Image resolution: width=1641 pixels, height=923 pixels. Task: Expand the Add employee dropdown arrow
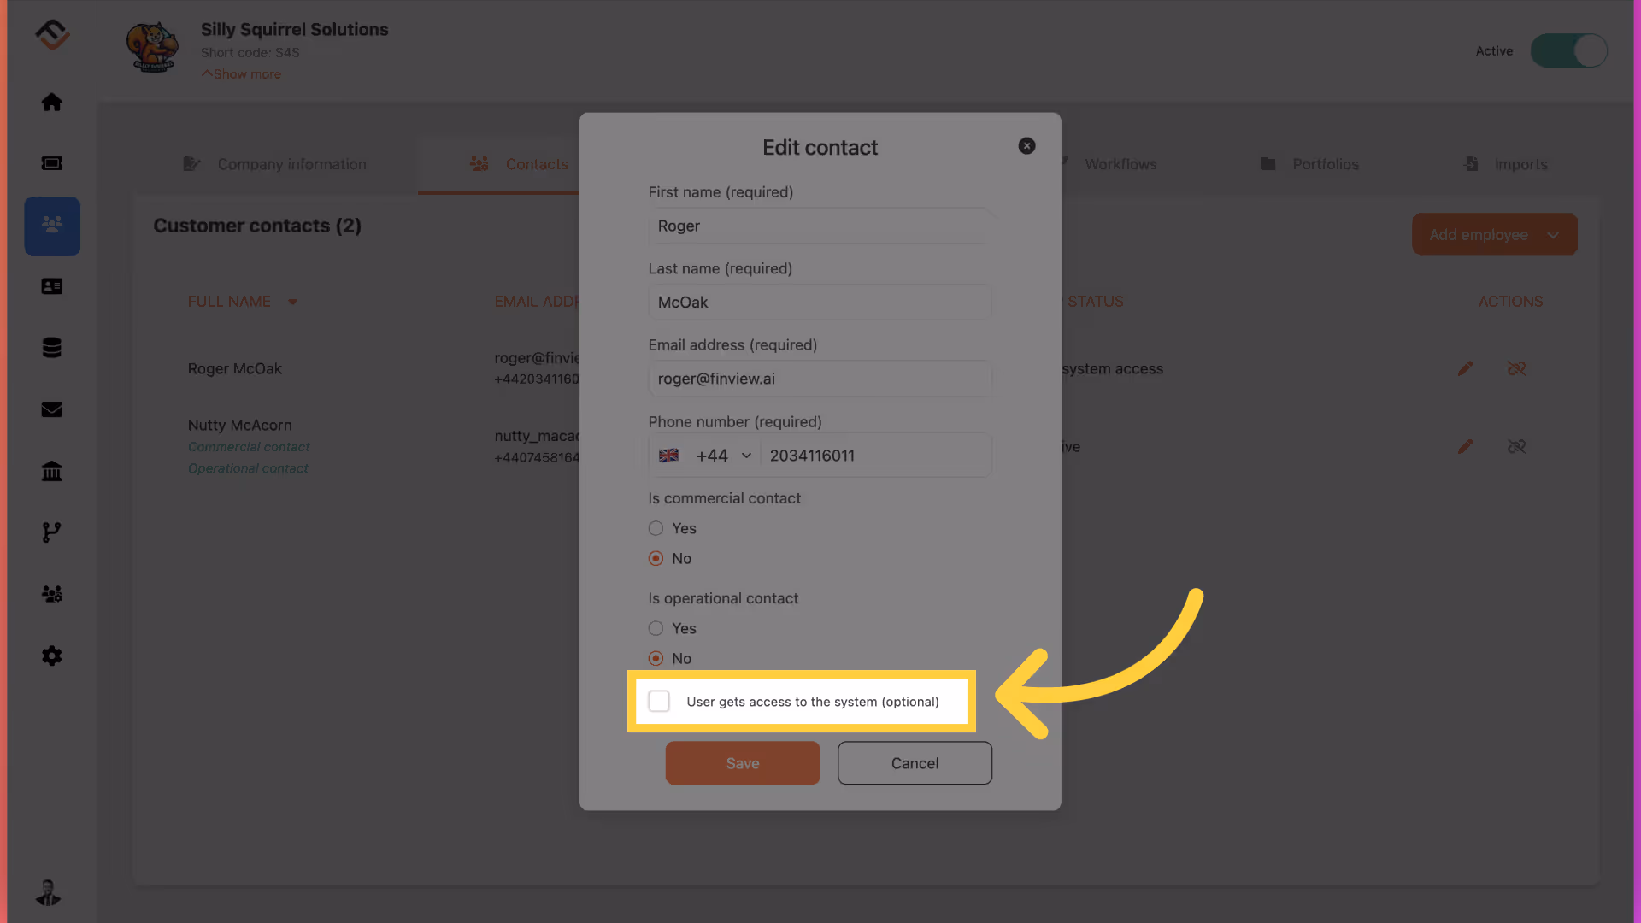click(x=1553, y=235)
